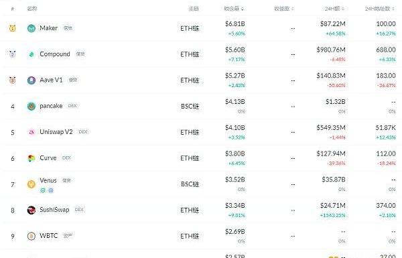Sort by the yield rate column header
The width and height of the screenshot is (402, 258).
pyautogui.click(x=284, y=9)
